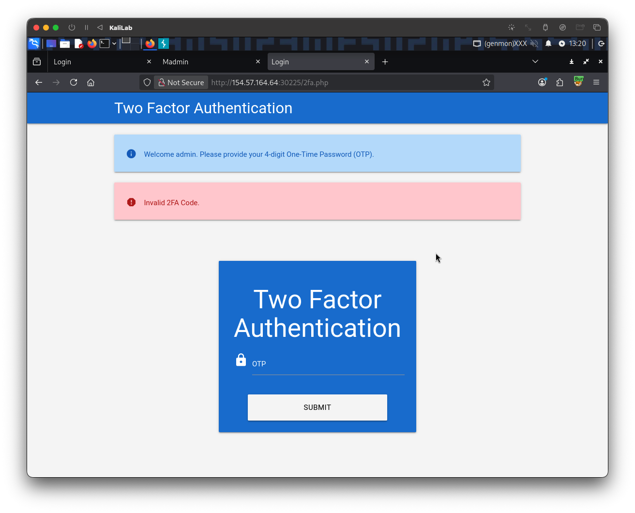Open the Firefox account profile icon

542,82
